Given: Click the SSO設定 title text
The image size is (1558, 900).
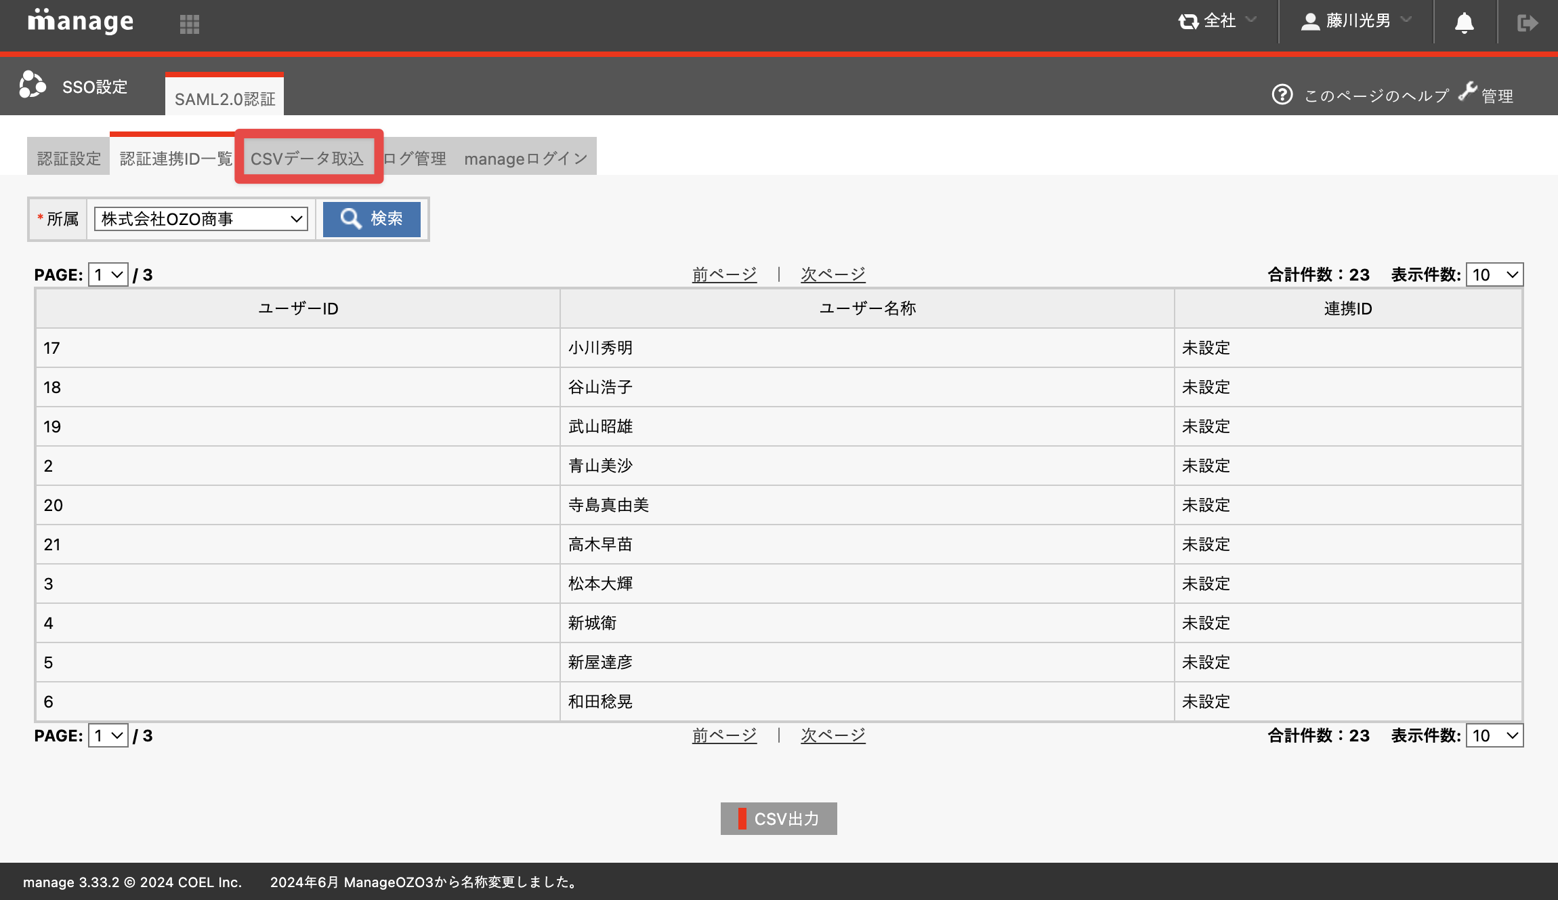Looking at the screenshot, I should [x=95, y=87].
